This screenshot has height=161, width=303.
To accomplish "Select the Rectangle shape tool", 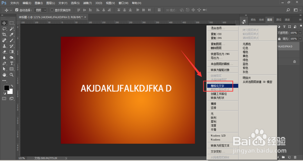I will point(12,69).
